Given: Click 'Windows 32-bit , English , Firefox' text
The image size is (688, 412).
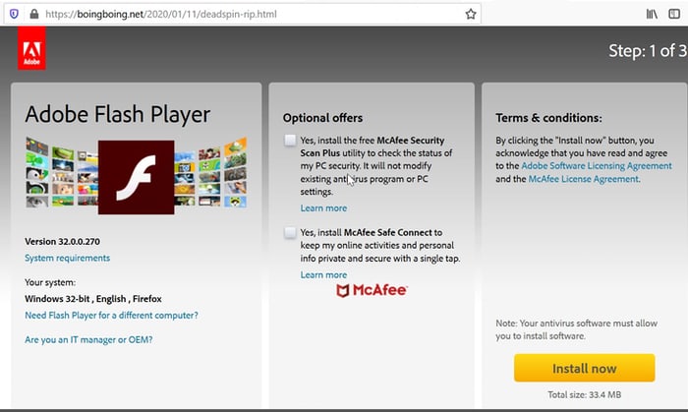Looking at the screenshot, I should click(x=93, y=299).
